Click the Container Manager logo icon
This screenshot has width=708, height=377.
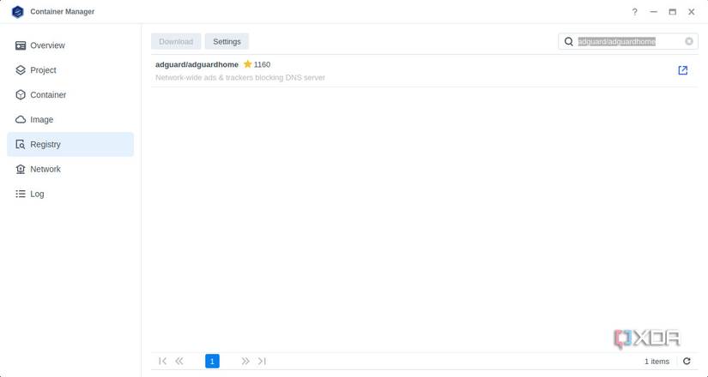tap(18, 12)
